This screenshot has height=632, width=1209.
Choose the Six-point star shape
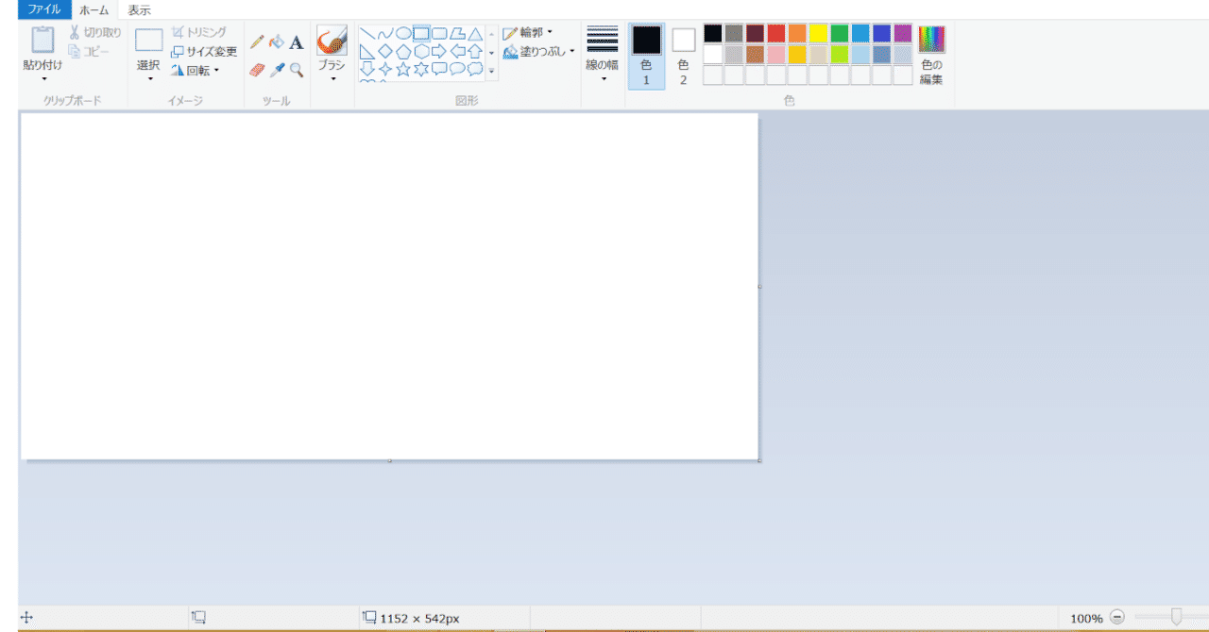(x=421, y=69)
